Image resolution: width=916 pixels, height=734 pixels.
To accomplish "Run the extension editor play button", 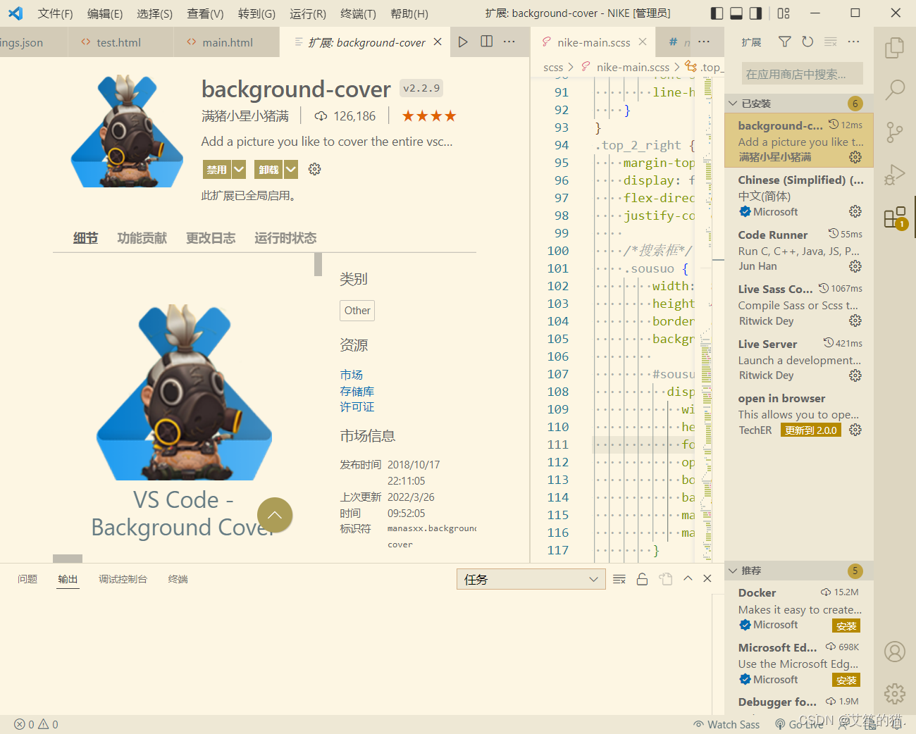I will pos(463,42).
